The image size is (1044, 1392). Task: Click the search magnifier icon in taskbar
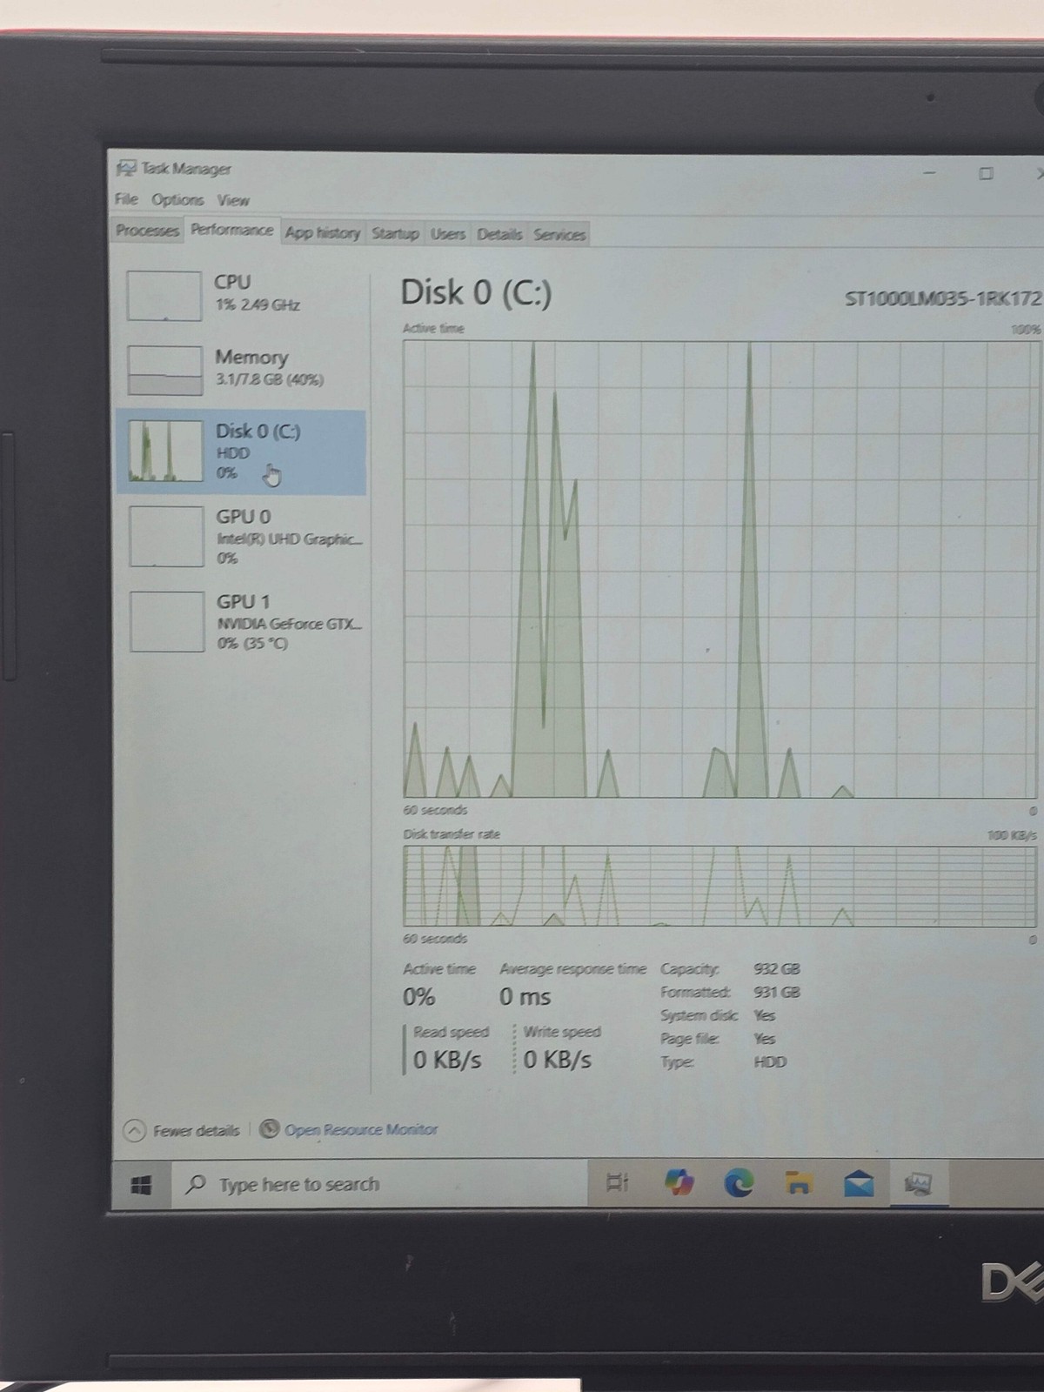click(x=197, y=1184)
